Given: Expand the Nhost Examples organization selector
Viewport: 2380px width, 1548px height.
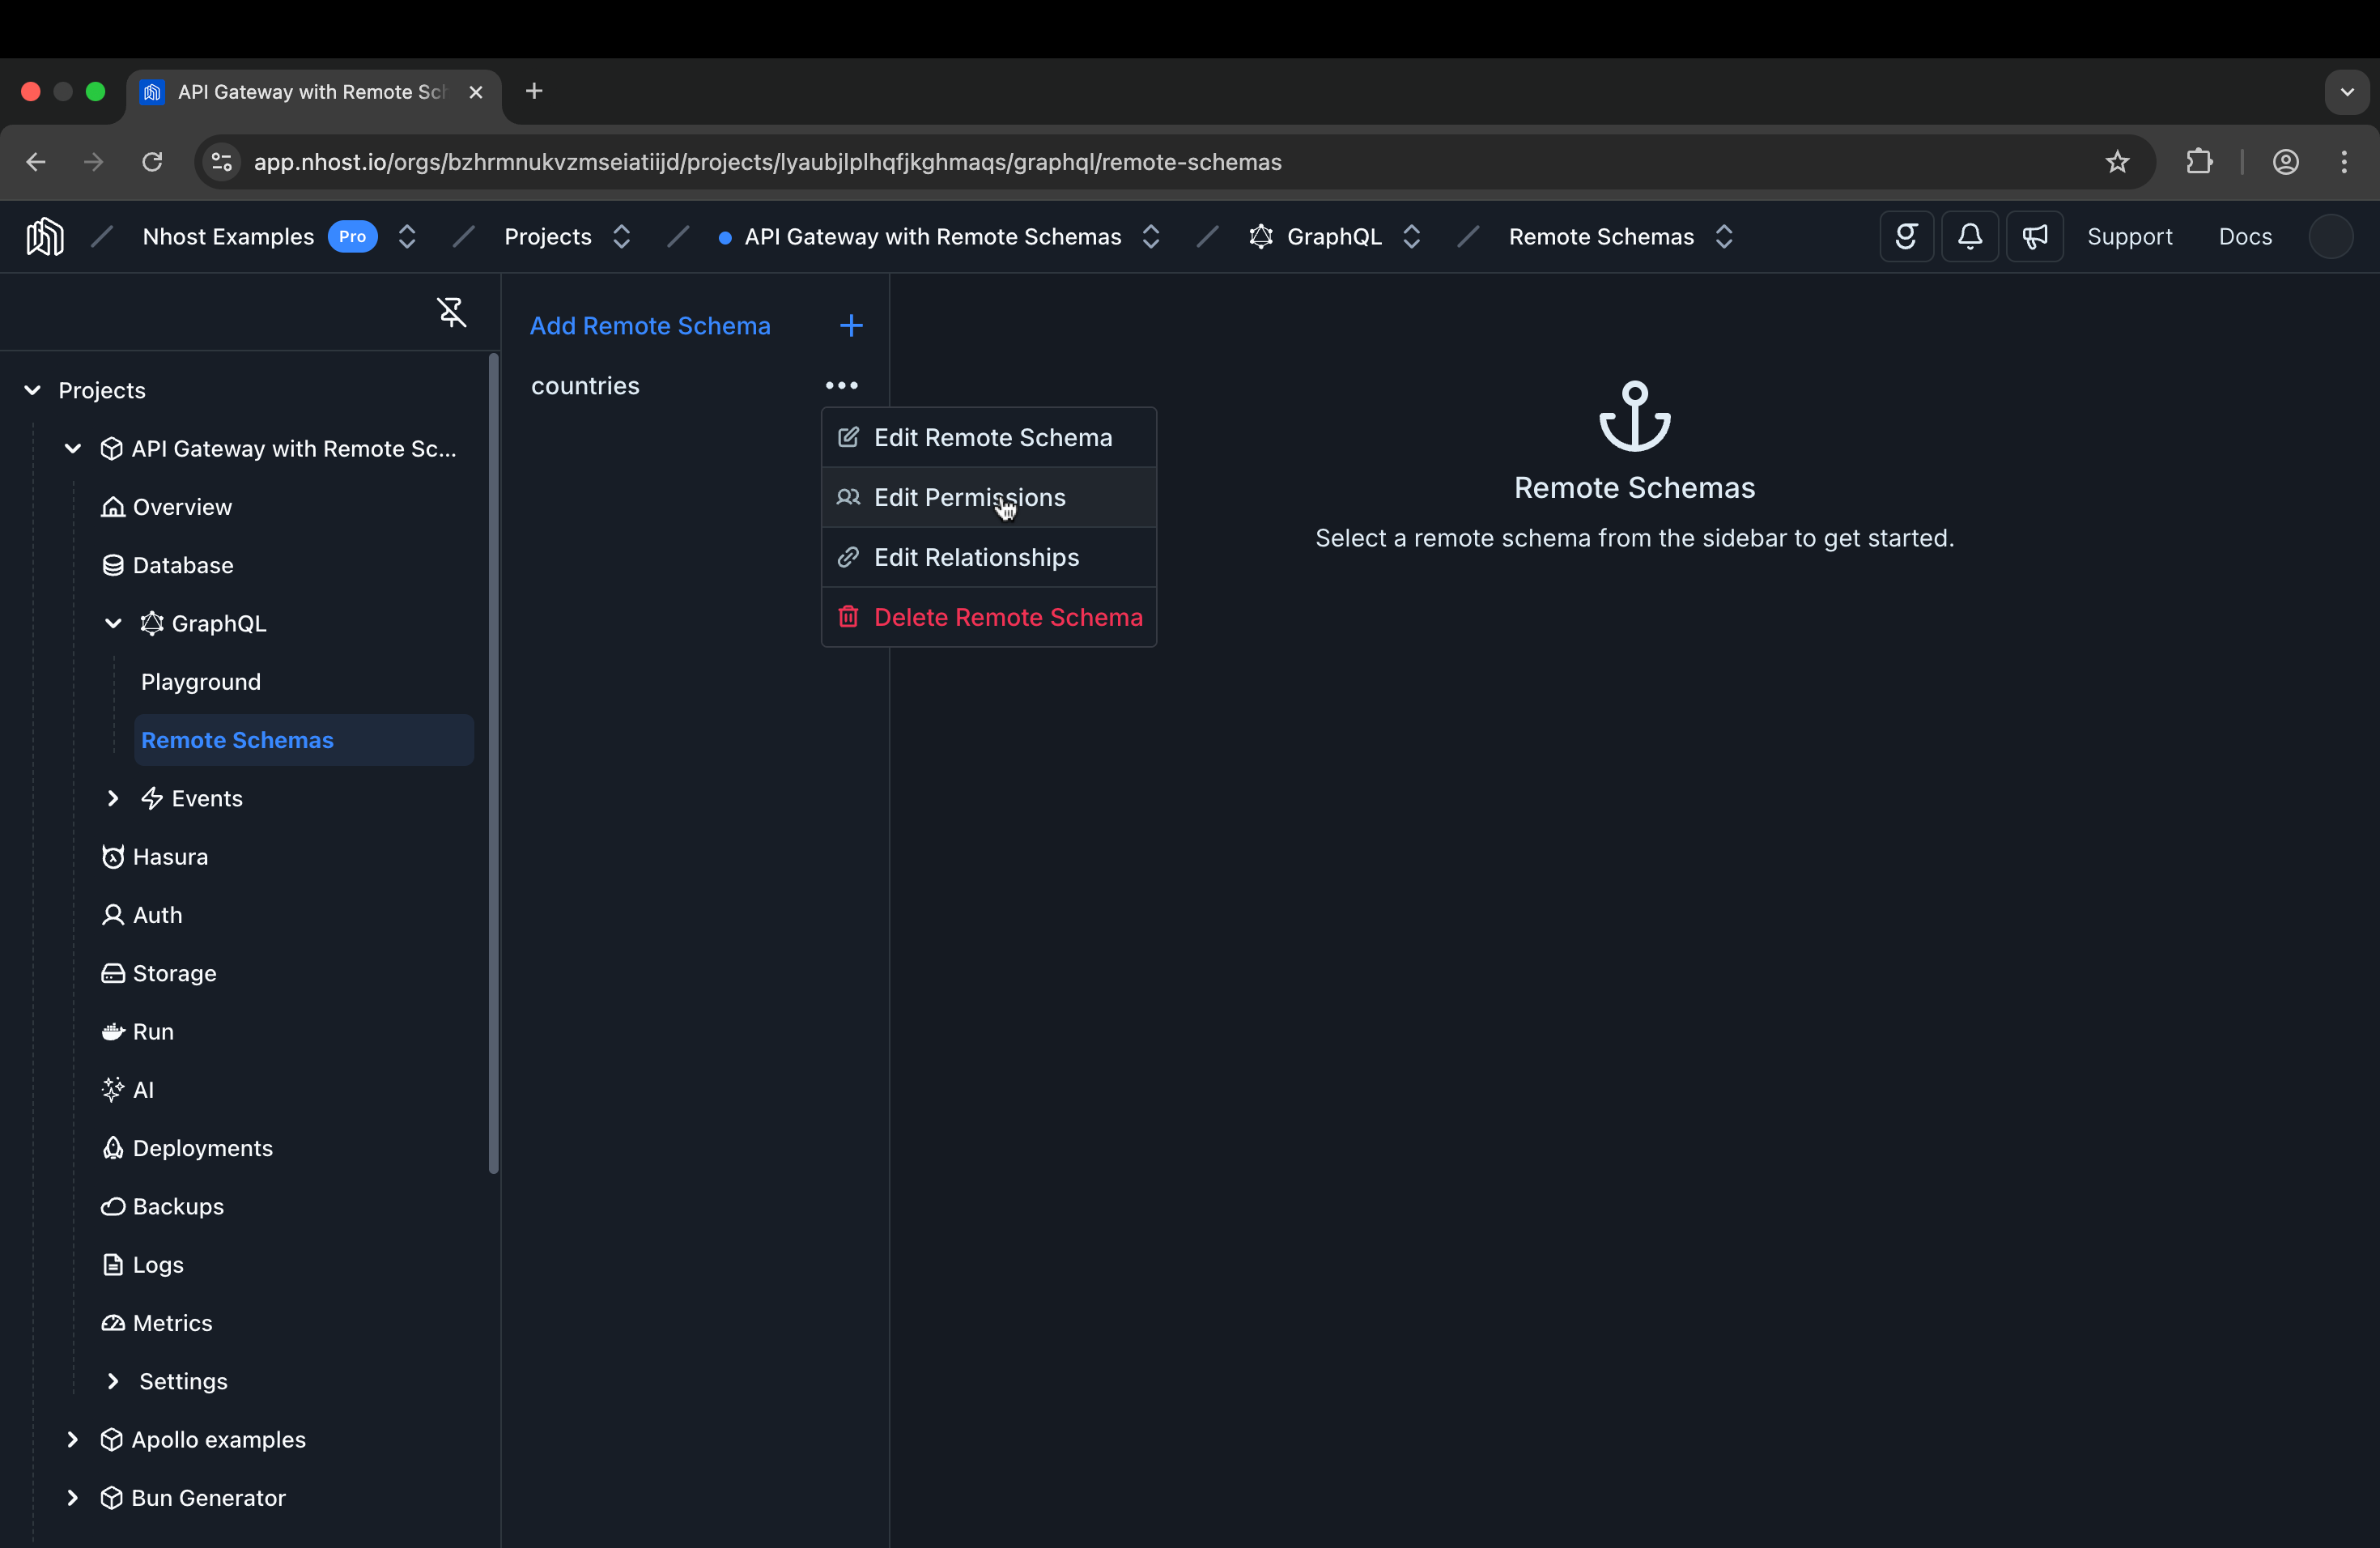Looking at the screenshot, I should [406, 236].
